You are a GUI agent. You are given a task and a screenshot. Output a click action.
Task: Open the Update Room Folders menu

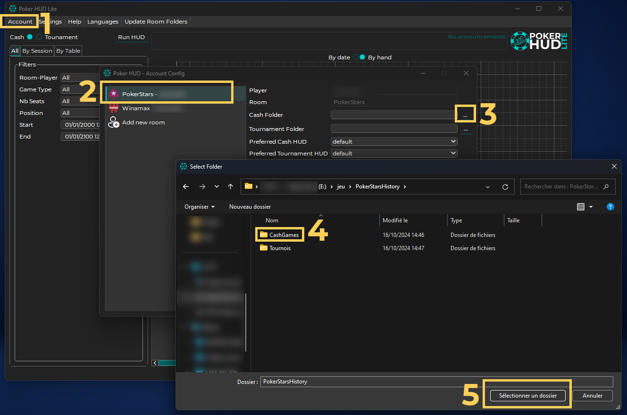(x=156, y=22)
